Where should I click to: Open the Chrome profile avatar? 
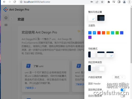coord(124,2)
